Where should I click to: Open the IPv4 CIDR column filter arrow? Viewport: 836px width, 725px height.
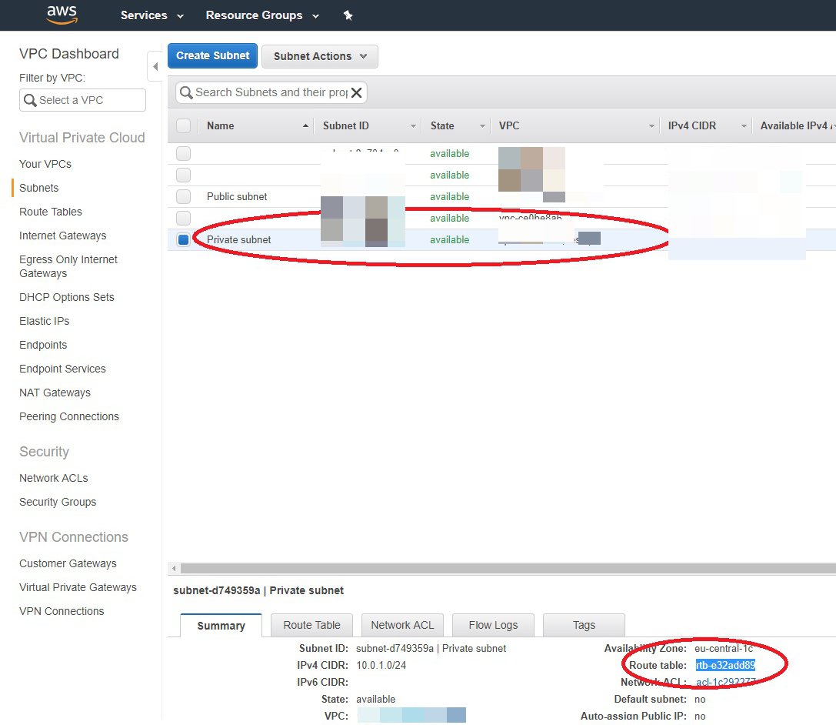(744, 126)
